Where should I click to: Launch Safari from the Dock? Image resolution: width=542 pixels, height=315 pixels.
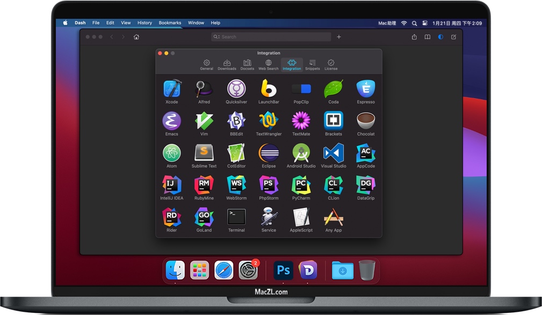coord(223,270)
